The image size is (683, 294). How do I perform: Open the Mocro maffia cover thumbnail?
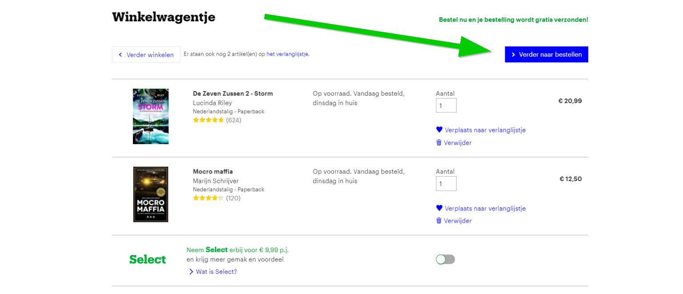tap(150, 194)
